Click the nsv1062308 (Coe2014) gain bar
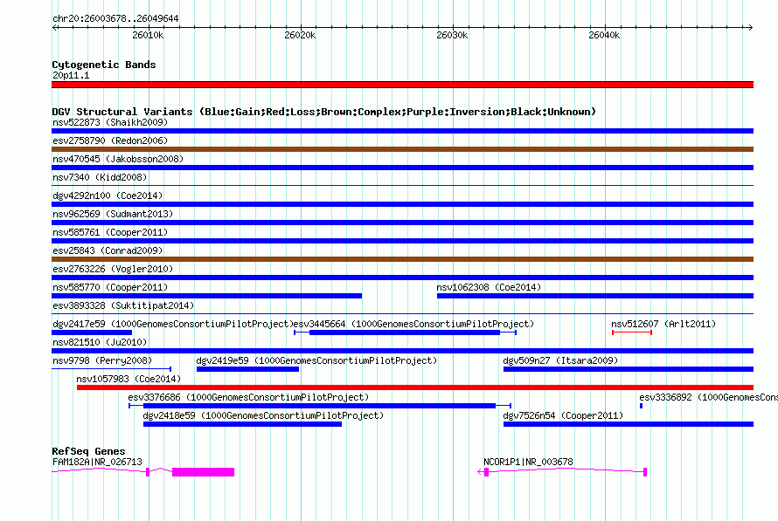This screenshot has width=778, height=521. [x=595, y=296]
